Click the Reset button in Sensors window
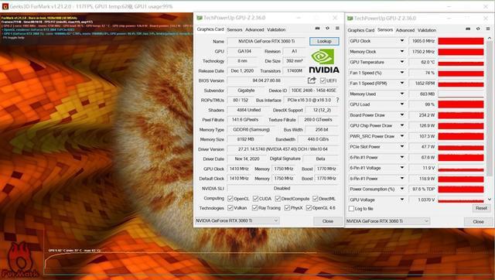 481,208
